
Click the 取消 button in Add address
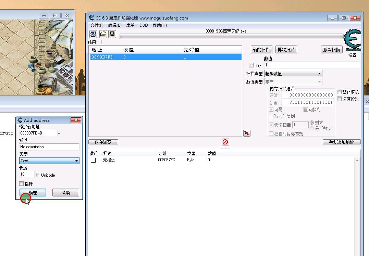point(66,193)
